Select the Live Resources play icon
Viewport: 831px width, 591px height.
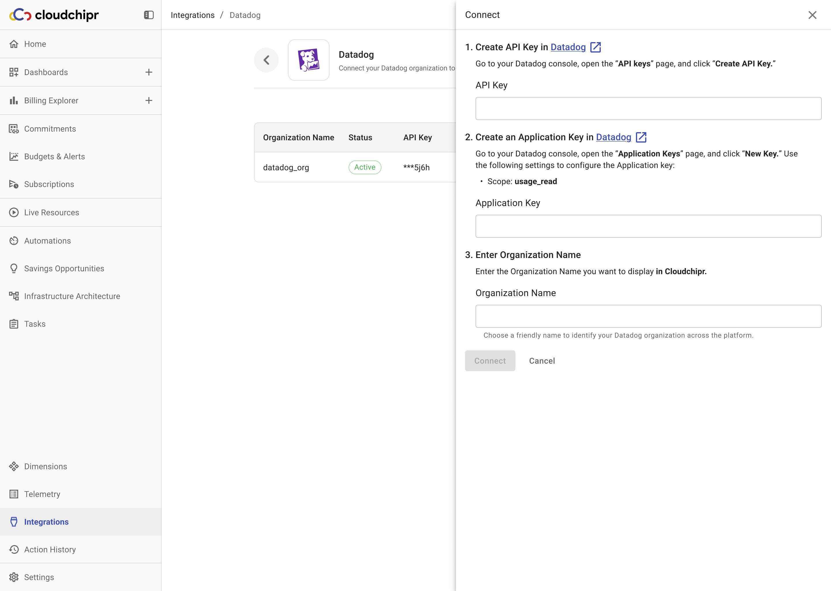[x=14, y=212]
